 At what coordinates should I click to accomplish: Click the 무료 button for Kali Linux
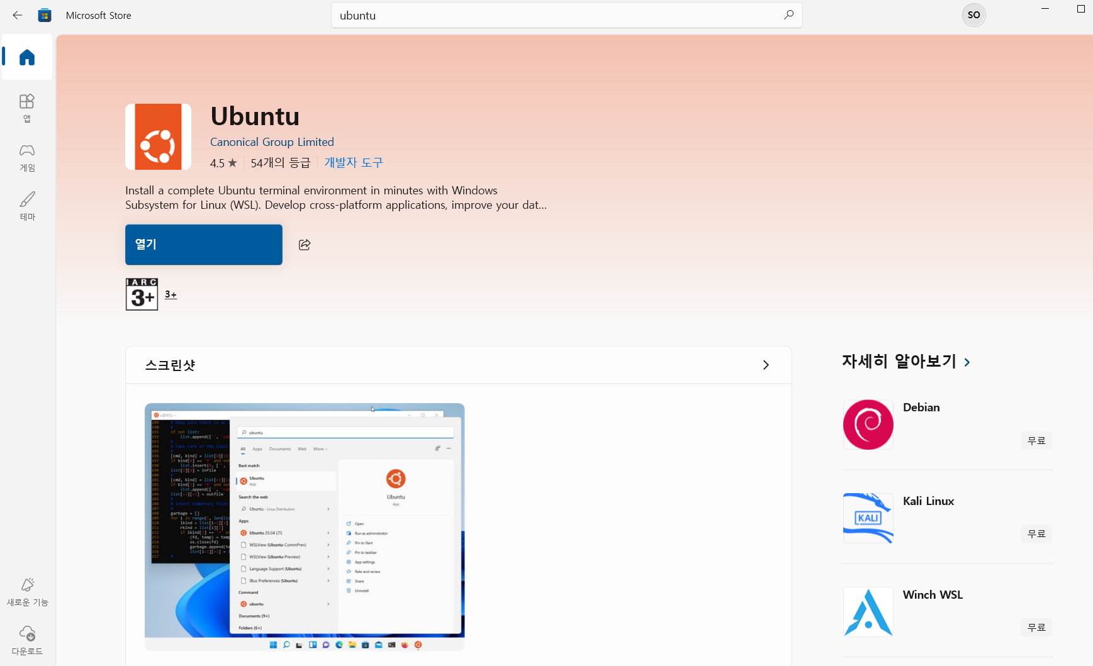[1036, 534]
